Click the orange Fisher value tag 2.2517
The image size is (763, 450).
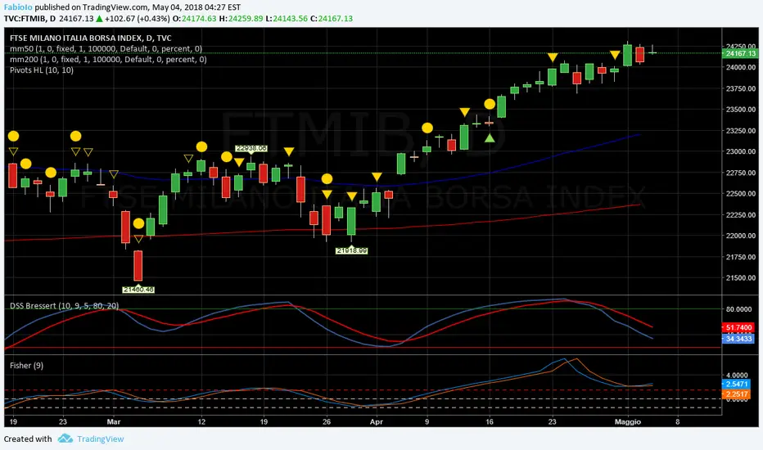tap(736, 394)
